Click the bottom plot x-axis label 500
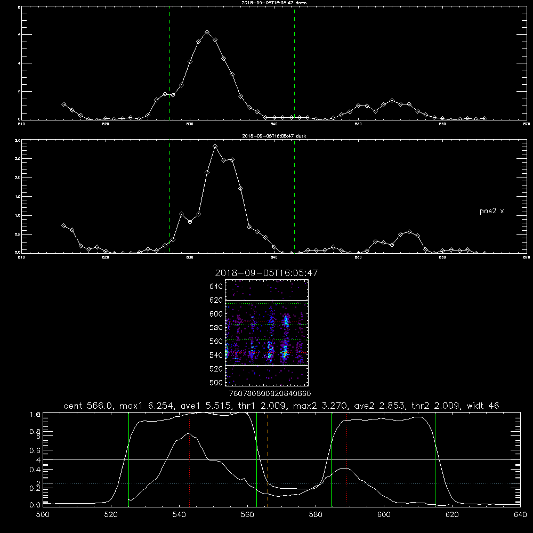The width and height of the screenshot is (533, 533). [43, 515]
